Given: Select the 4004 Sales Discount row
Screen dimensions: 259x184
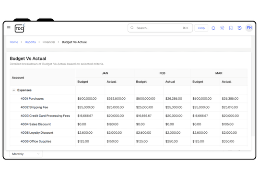Looking at the screenshot, I should [x=129, y=124].
